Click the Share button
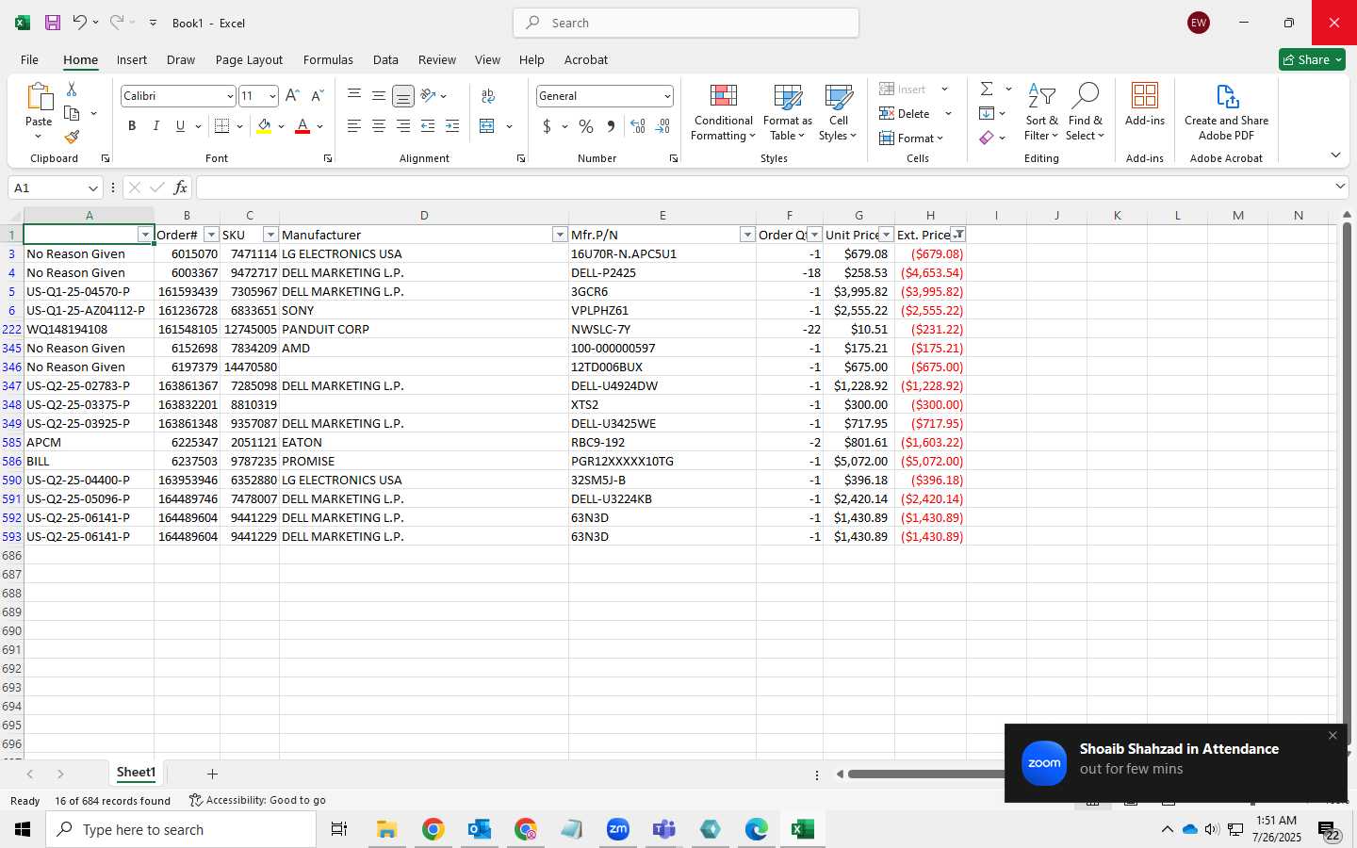The image size is (1357, 848). point(1312,59)
